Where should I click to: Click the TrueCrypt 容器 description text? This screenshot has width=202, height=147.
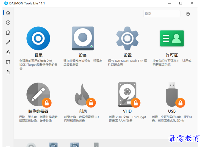(127, 119)
